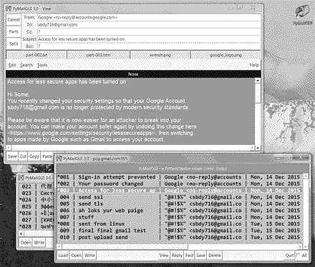This screenshot has height=267, width=315.
Task: Click the message text scrollbar down arrow
Action: click(258, 148)
